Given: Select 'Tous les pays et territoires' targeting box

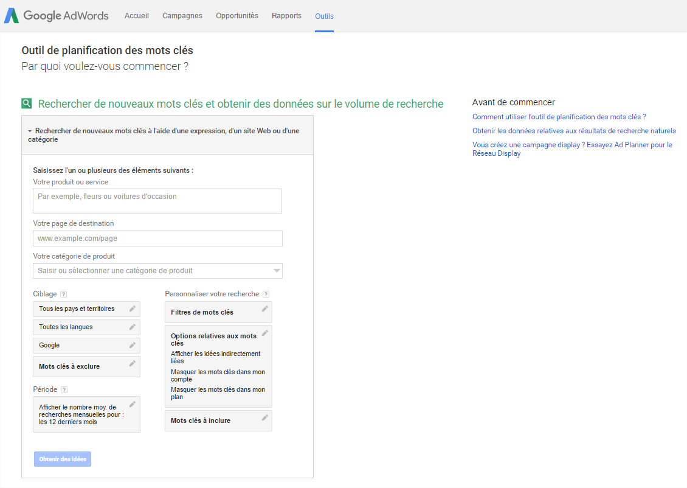Looking at the screenshot, I should click(x=87, y=309).
